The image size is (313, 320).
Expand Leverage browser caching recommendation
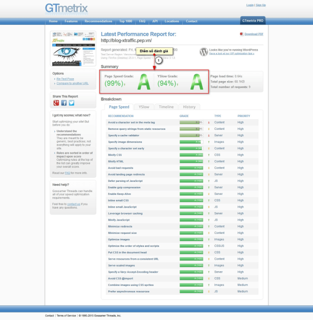coord(125,214)
